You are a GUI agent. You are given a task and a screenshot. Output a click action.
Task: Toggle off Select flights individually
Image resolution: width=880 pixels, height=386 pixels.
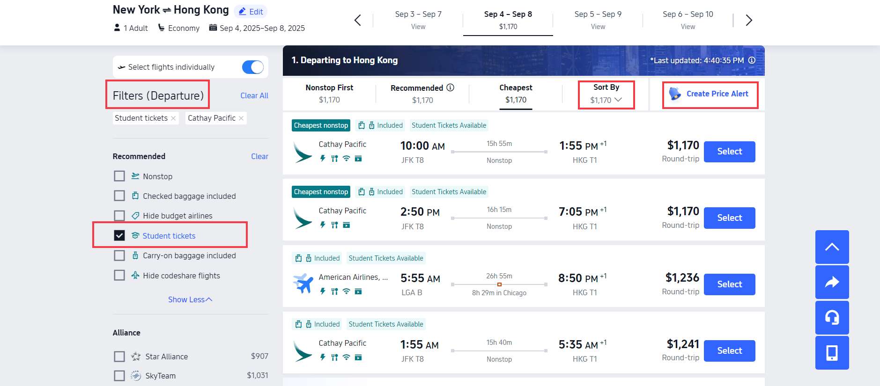(x=252, y=67)
